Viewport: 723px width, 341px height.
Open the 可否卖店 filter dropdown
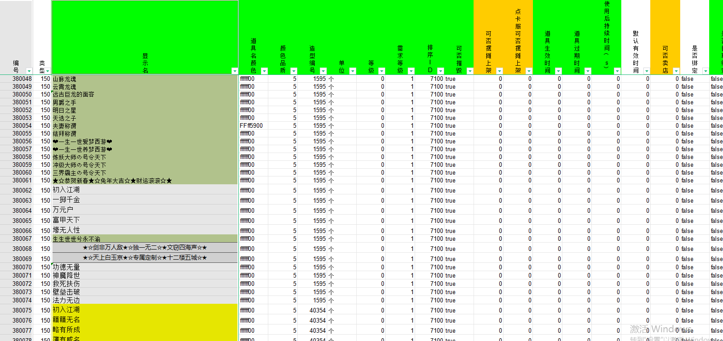pos(676,71)
